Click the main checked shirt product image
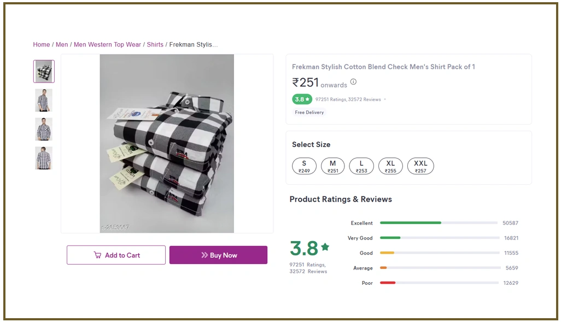Viewport: 561px width, 322px height. click(x=167, y=144)
